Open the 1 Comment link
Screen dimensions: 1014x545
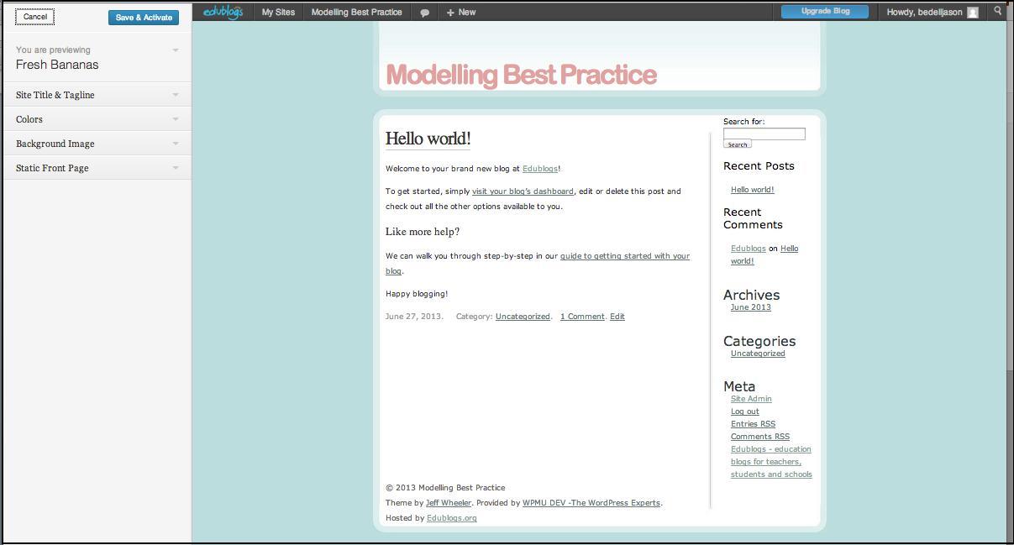(582, 317)
